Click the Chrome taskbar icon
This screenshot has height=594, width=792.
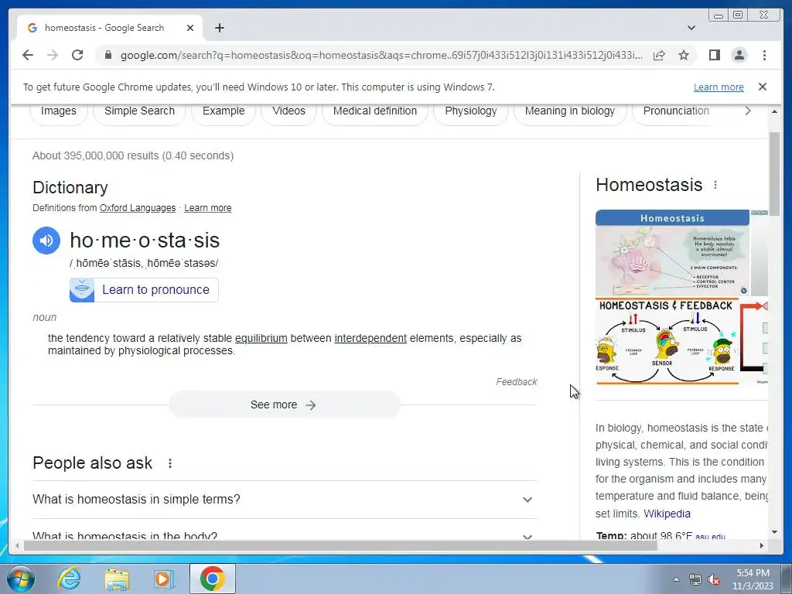click(x=212, y=579)
